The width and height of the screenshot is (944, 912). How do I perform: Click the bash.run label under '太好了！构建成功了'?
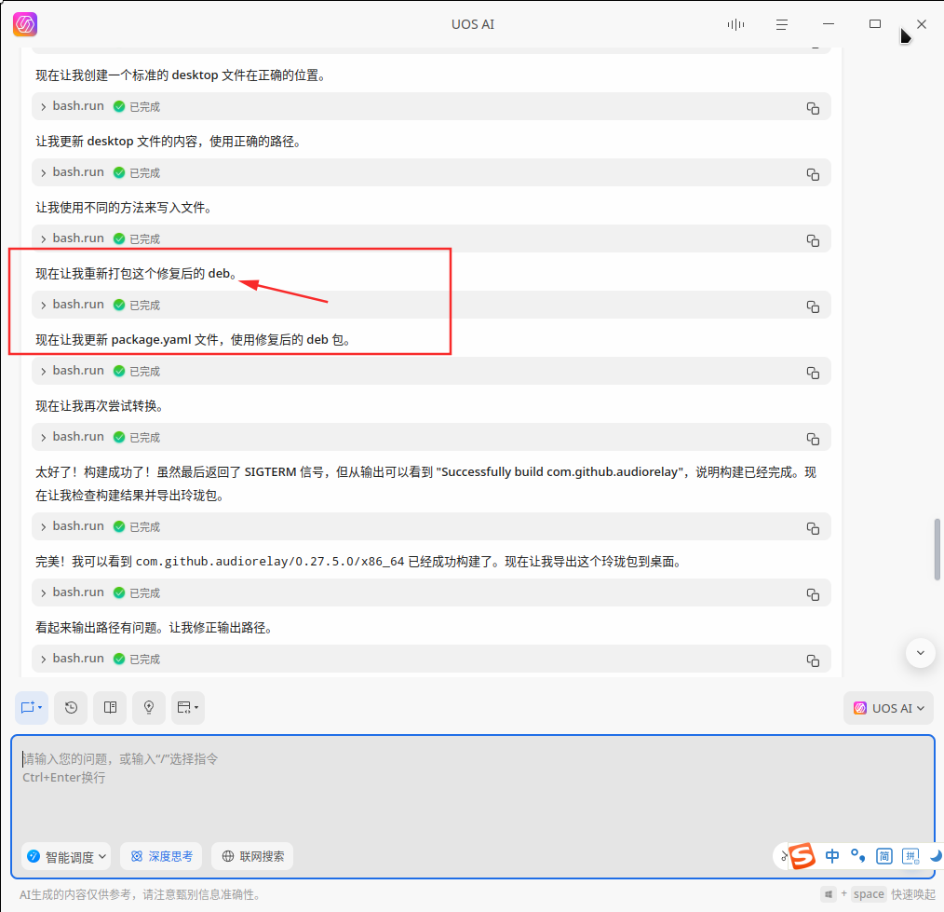click(78, 526)
